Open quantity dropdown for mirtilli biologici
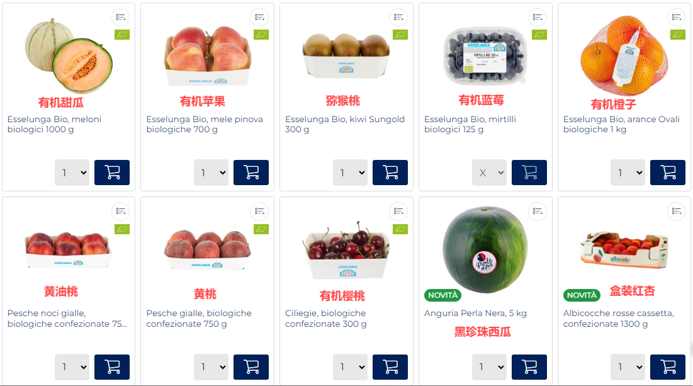693x386 pixels. tap(489, 173)
